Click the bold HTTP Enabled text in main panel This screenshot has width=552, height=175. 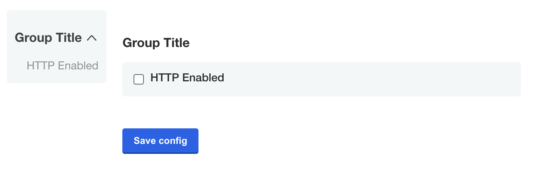(x=187, y=78)
